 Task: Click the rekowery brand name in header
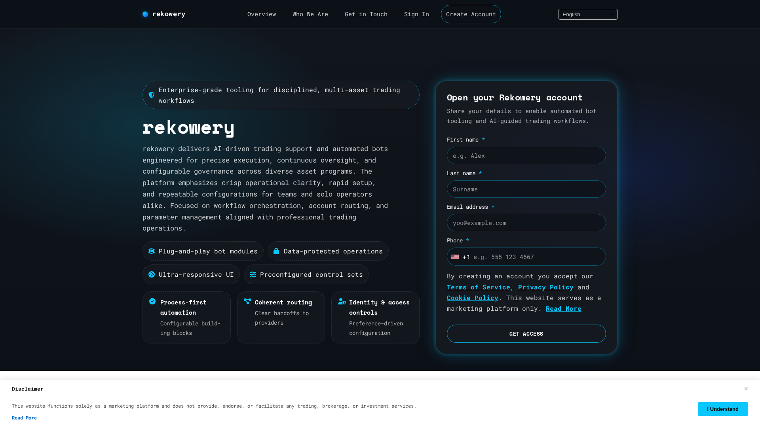pyautogui.click(x=169, y=14)
